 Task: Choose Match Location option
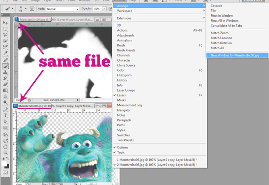[237, 38]
